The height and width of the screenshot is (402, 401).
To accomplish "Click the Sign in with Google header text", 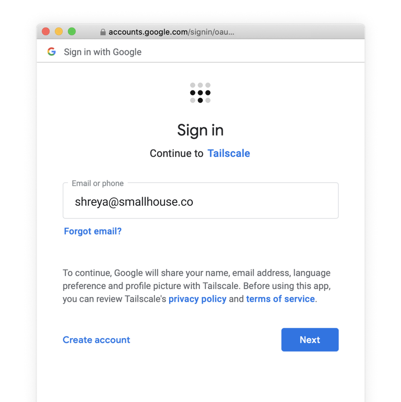I will click(103, 52).
